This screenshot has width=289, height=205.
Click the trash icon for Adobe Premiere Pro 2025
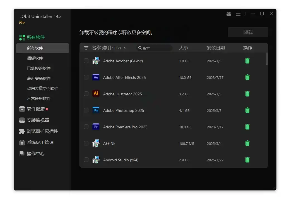point(247,127)
